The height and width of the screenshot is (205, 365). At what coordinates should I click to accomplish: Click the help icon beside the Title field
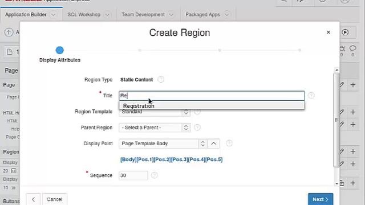click(311, 95)
